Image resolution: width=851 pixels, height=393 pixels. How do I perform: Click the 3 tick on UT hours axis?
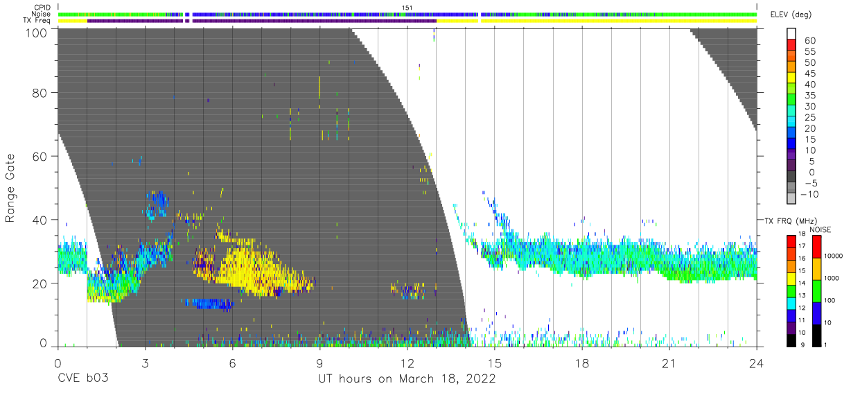coord(145,363)
